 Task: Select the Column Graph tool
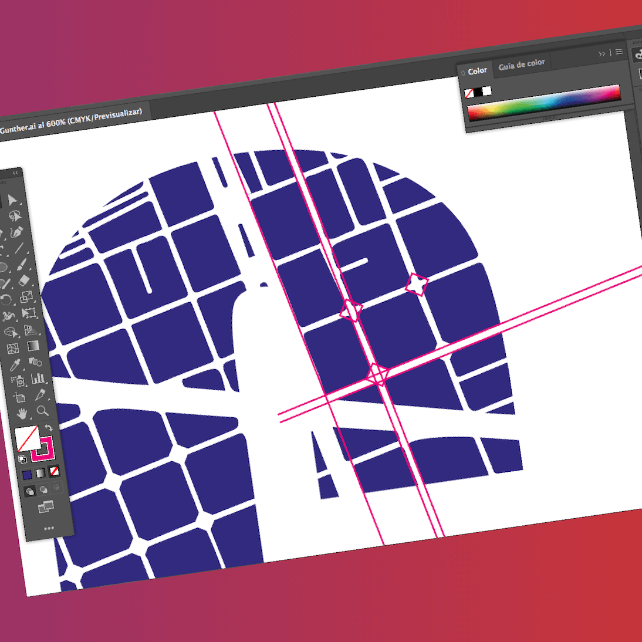click(38, 378)
